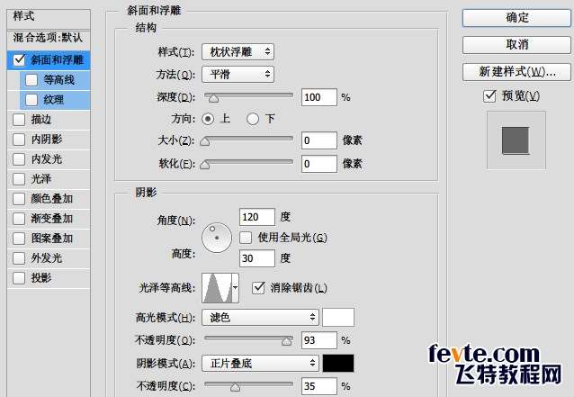Check the 描边 style checkbox

pyautogui.click(x=19, y=120)
